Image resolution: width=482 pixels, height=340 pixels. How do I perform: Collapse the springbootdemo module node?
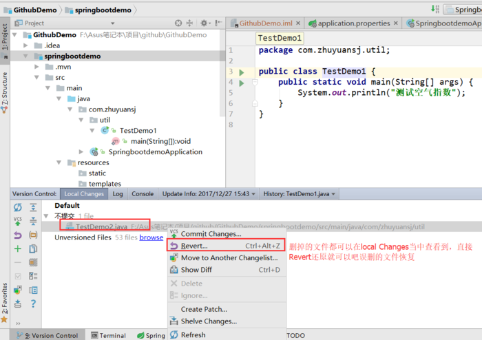[26, 56]
